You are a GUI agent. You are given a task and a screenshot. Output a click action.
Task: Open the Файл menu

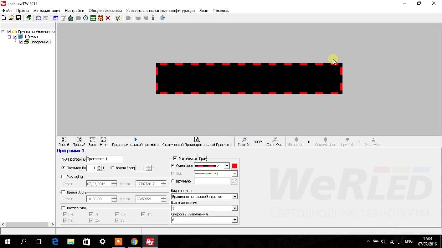pos(7,11)
